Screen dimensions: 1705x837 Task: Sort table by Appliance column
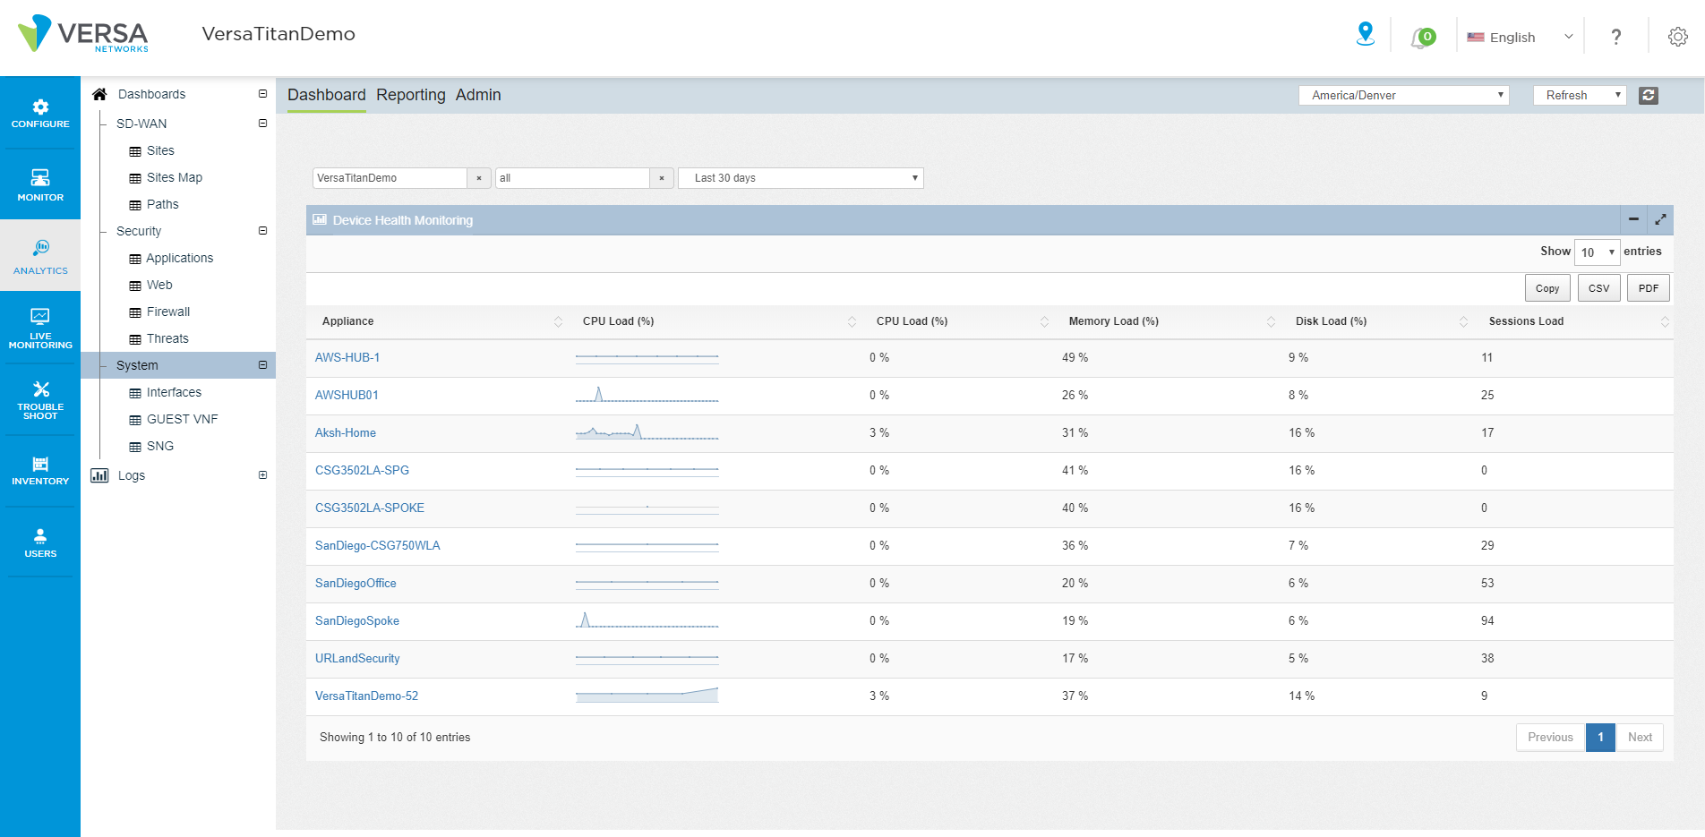[438, 321]
